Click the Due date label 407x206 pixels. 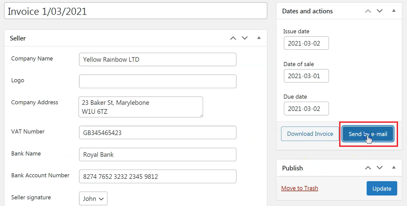tap(295, 97)
